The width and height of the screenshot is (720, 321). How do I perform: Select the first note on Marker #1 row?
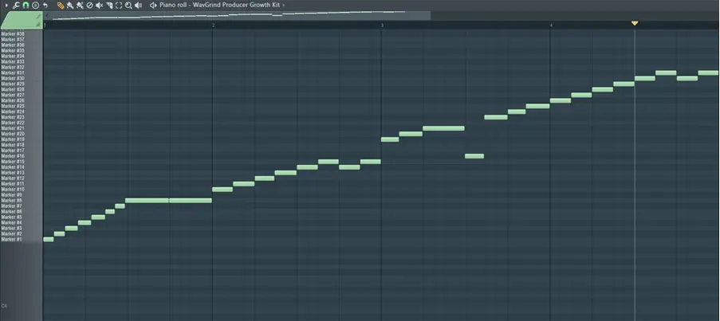pyautogui.click(x=48, y=240)
